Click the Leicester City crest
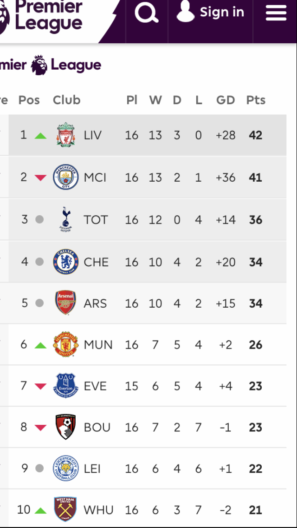This screenshot has width=297, height=528. click(x=66, y=469)
